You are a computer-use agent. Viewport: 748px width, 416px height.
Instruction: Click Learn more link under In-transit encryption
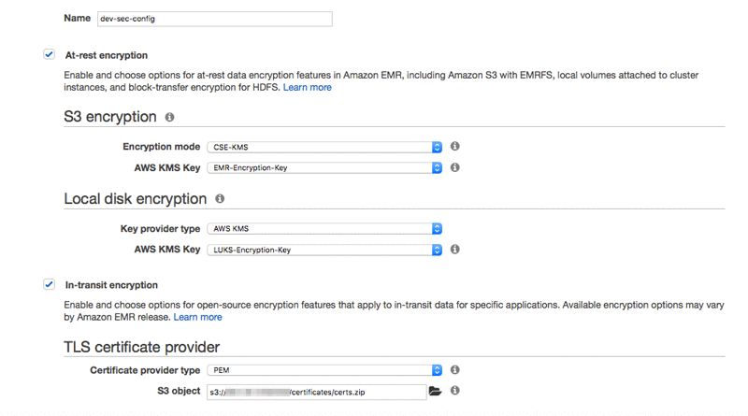(x=197, y=317)
